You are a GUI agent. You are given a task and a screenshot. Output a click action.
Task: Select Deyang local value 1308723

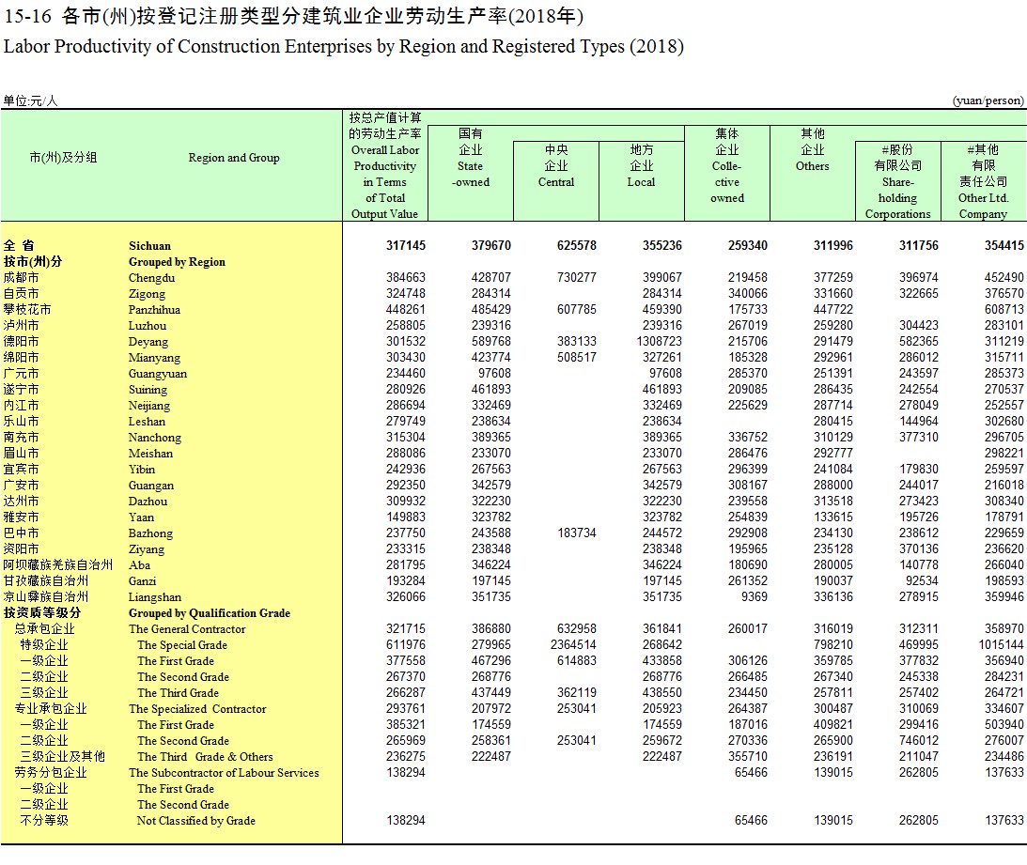[x=659, y=342]
